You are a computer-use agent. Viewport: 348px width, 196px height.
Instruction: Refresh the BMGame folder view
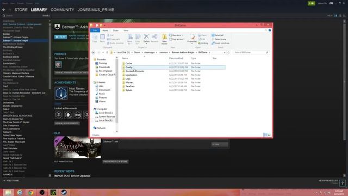pyautogui.click(x=228, y=52)
